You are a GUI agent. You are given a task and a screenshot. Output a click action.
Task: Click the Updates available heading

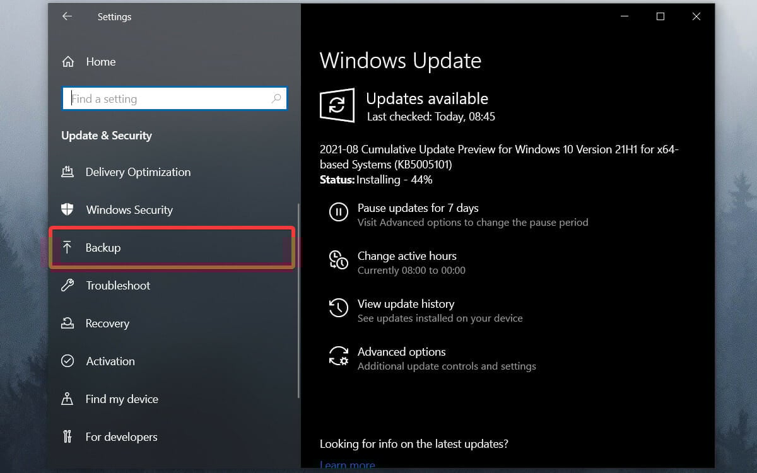427,98
